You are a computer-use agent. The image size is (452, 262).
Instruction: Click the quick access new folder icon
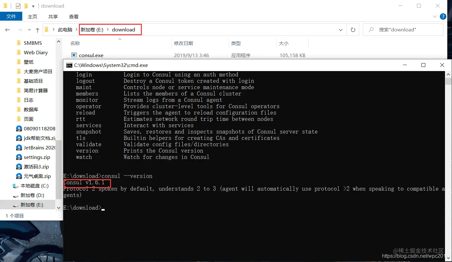click(x=26, y=6)
